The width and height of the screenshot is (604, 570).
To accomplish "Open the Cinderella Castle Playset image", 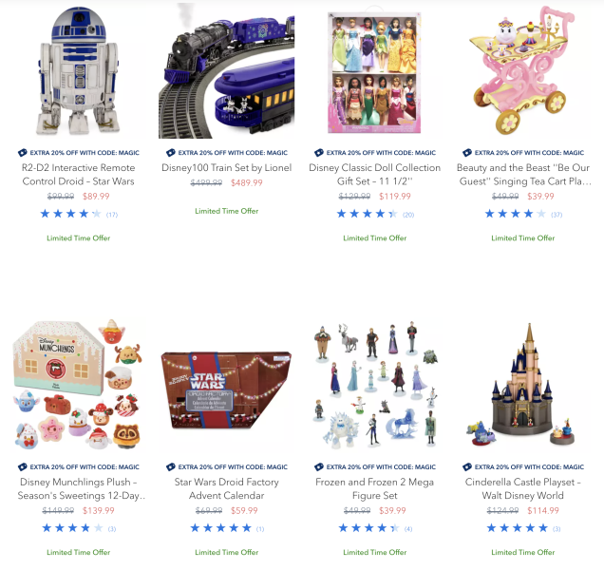I will pyautogui.click(x=523, y=385).
